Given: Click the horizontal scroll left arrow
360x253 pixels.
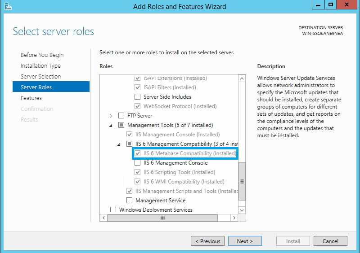Looking at the screenshot, I should tap(104, 218).
